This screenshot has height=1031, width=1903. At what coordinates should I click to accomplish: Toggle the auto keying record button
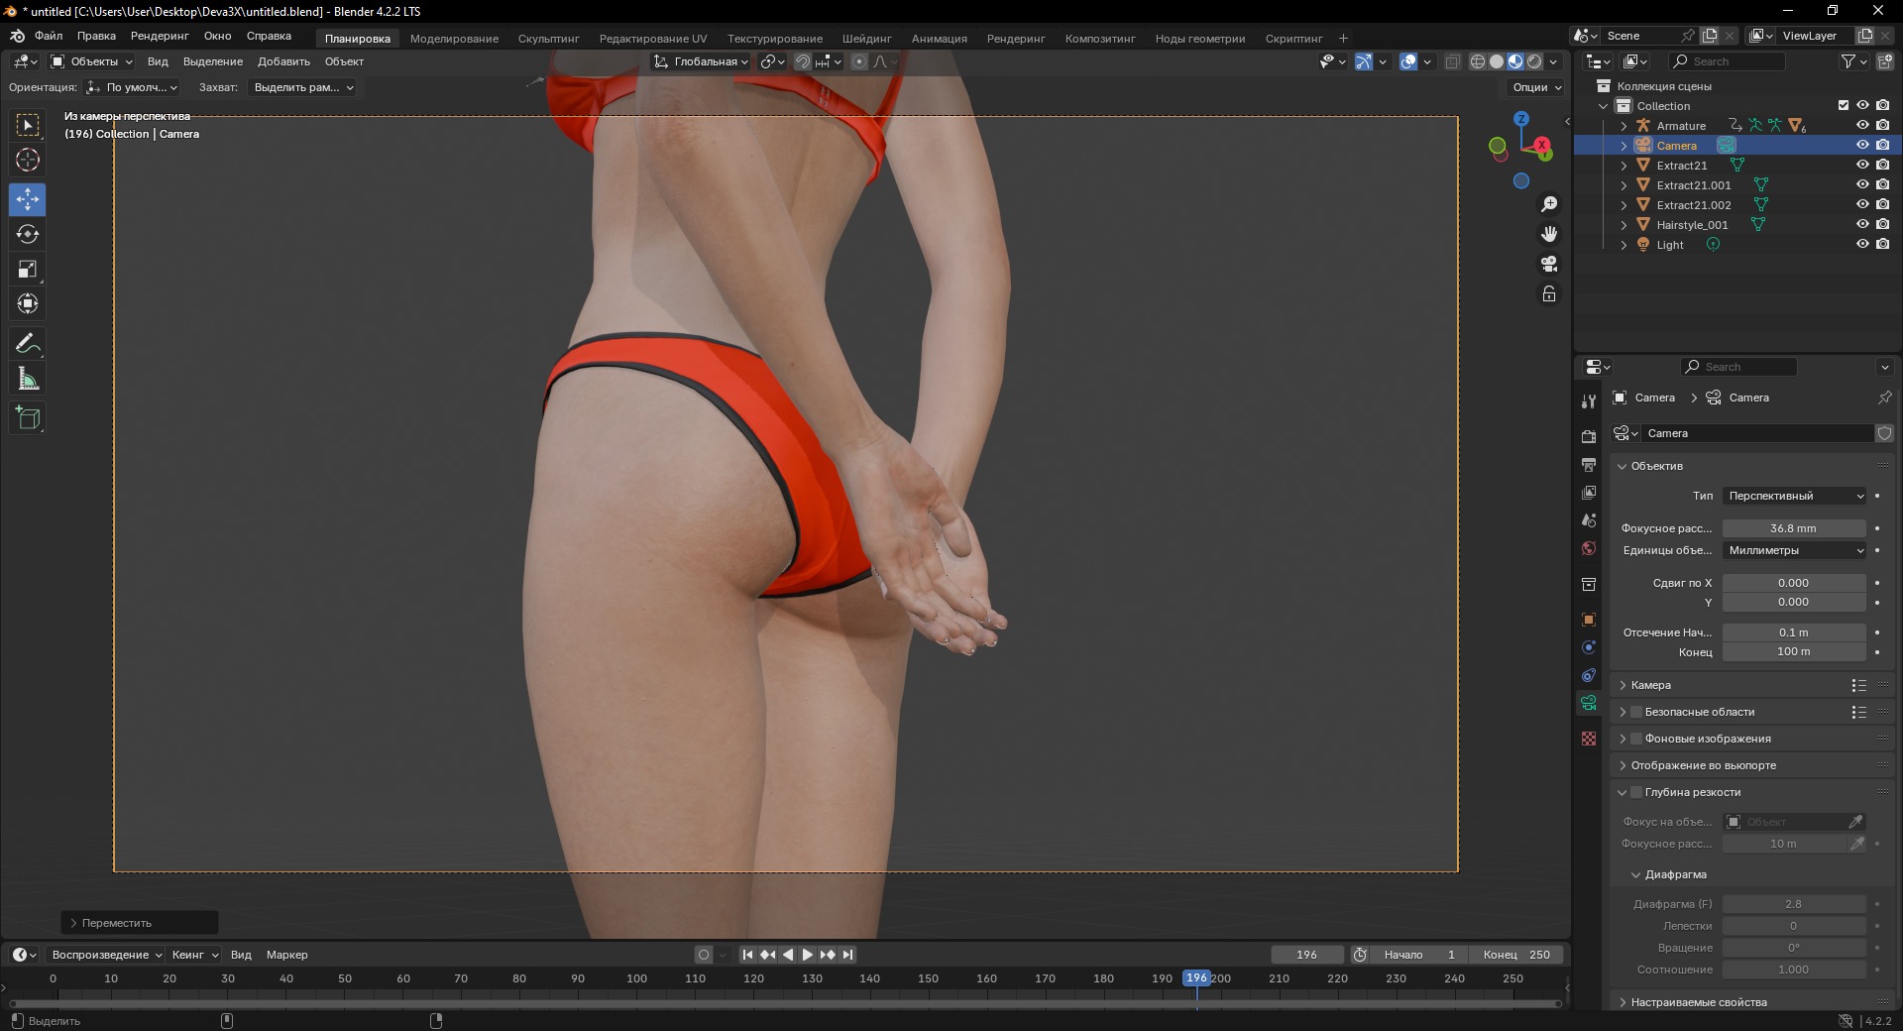tap(704, 955)
